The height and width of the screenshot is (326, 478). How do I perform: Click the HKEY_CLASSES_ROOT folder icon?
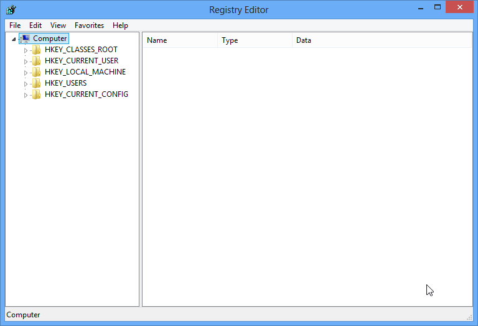[37, 50]
